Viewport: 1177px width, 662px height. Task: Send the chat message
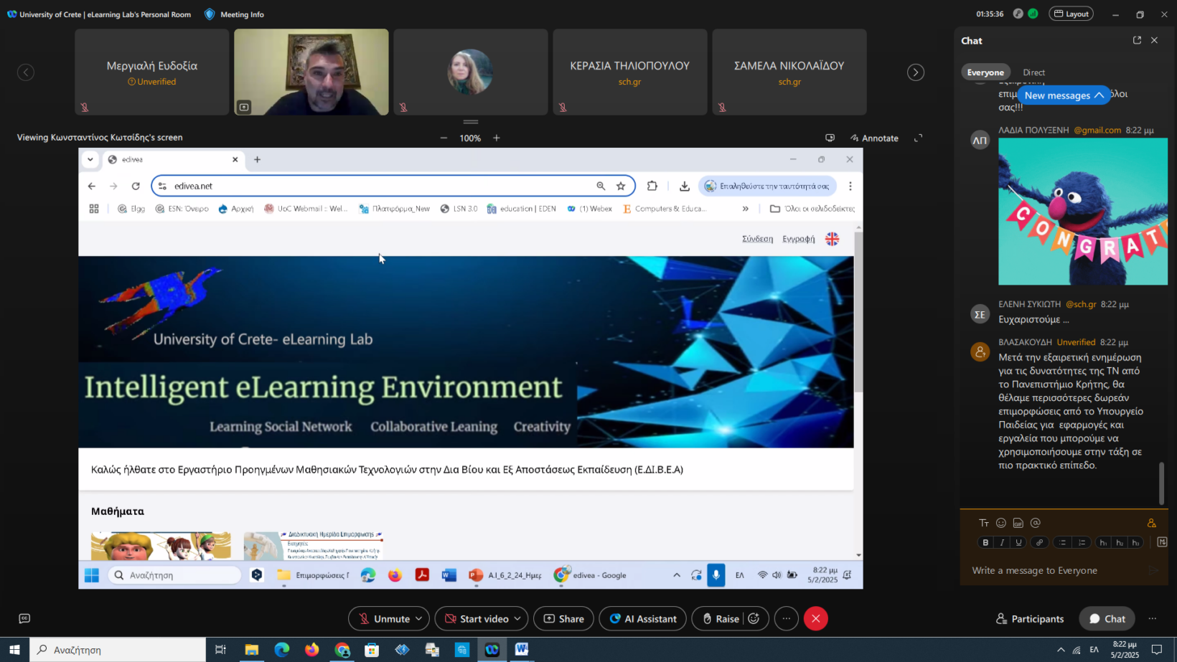tap(1153, 570)
